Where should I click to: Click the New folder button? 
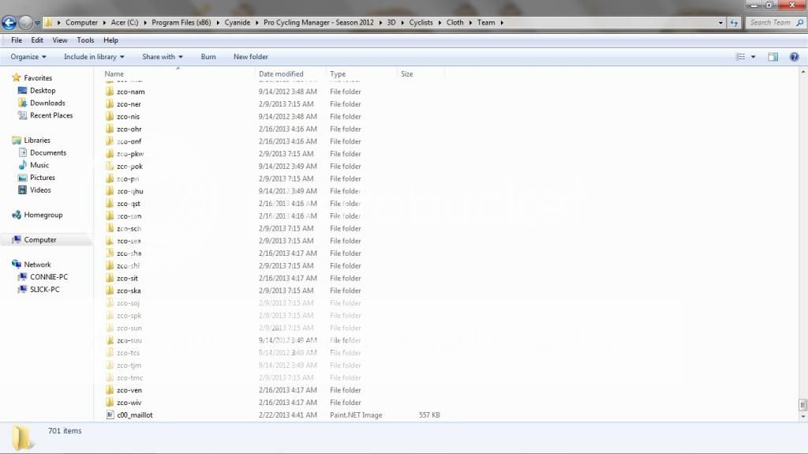point(250,57)
